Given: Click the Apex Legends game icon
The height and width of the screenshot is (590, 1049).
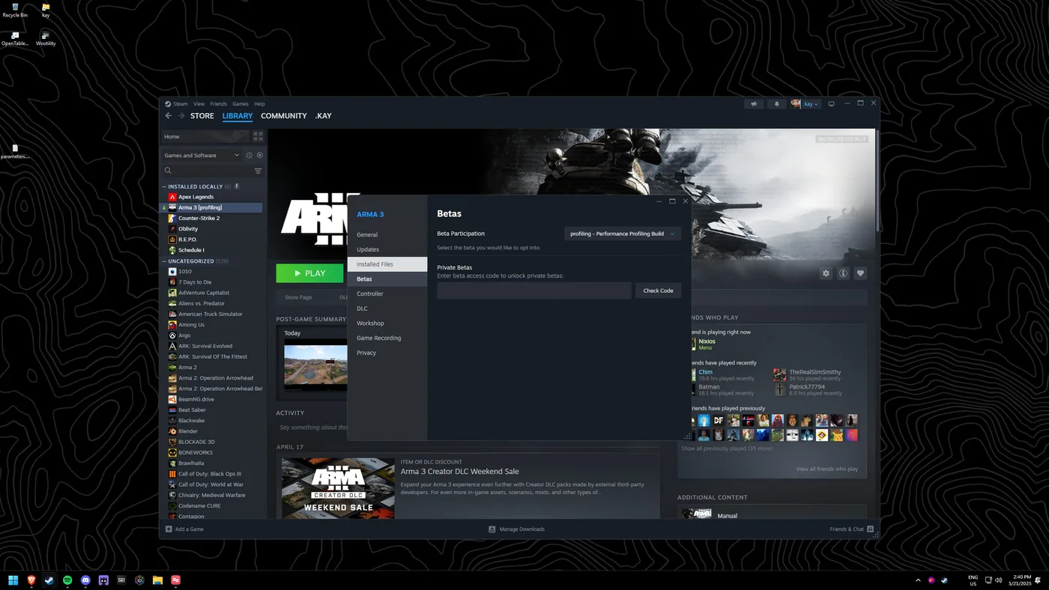Looking at the screenshot, I should [172, 197].
